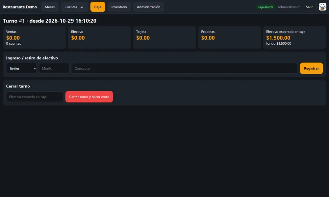Image resolution: width=329 pixels, height=197 pixels.
Task: Click the $1,500.00 expected cash amount
Action: point(278,38)
